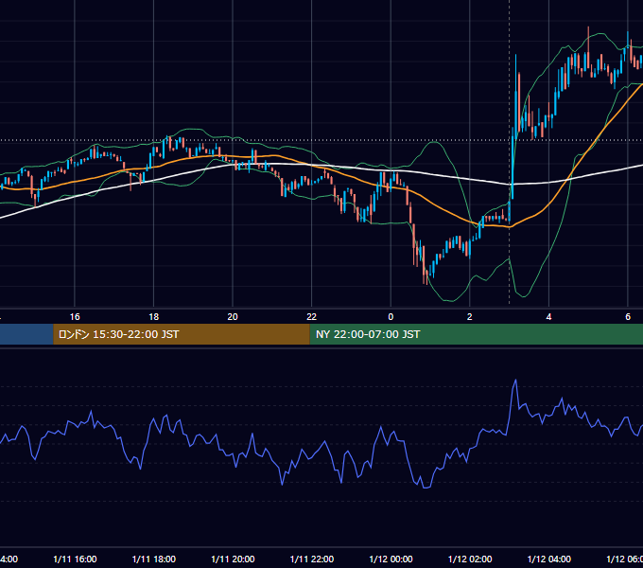Click the 6 hour label on upper axis
Viewport: 643px width, 568px height.
click(x=628, y=317)
